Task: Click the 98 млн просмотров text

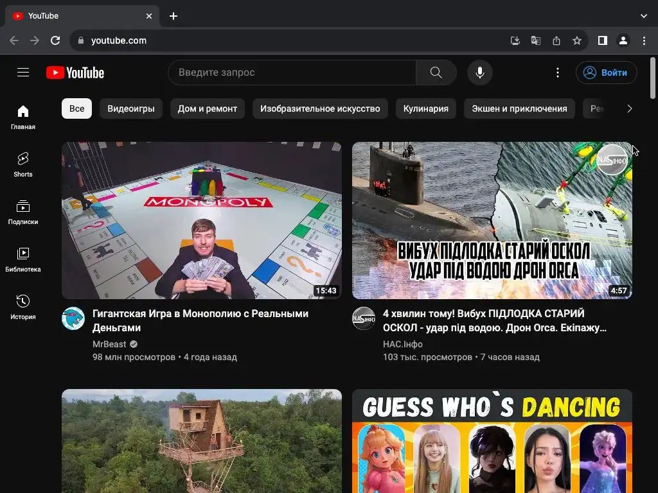Action: tap(134, 357)
